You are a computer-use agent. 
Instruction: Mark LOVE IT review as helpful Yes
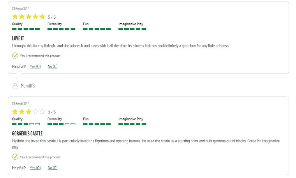(x=35, y=66)
